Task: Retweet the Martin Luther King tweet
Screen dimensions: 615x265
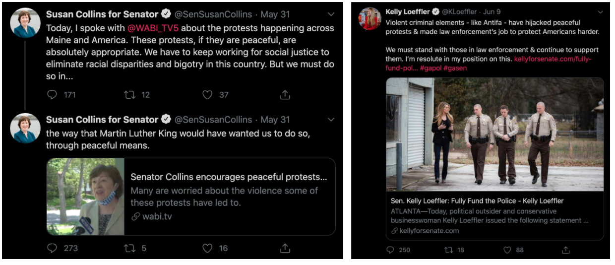Action: tap(129, 248)
